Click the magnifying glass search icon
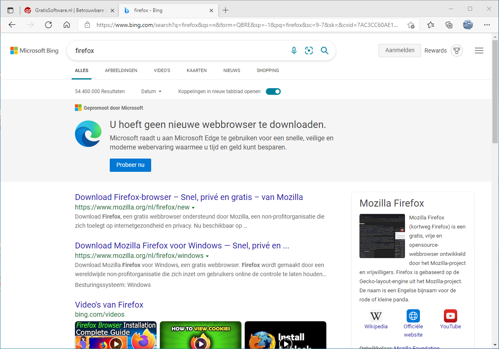The height and width of the screenshot is (349, 499). pos(325,51)
